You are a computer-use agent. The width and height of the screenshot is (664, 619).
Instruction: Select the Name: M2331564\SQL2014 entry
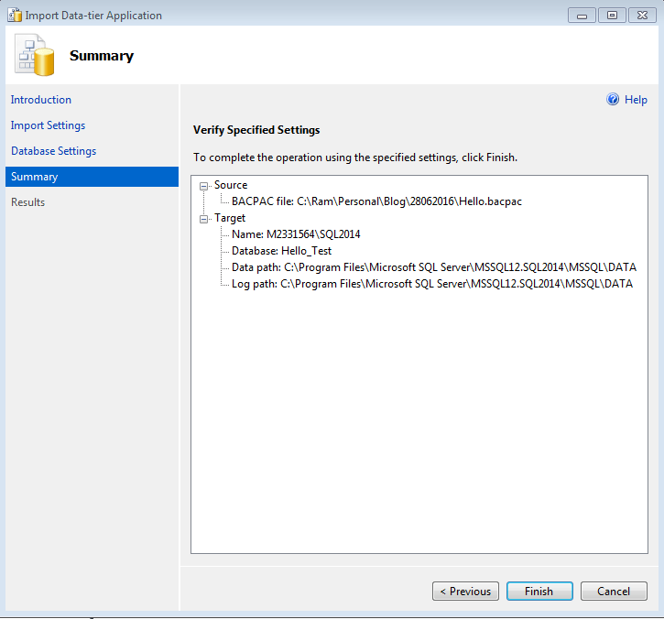(296, 234)
